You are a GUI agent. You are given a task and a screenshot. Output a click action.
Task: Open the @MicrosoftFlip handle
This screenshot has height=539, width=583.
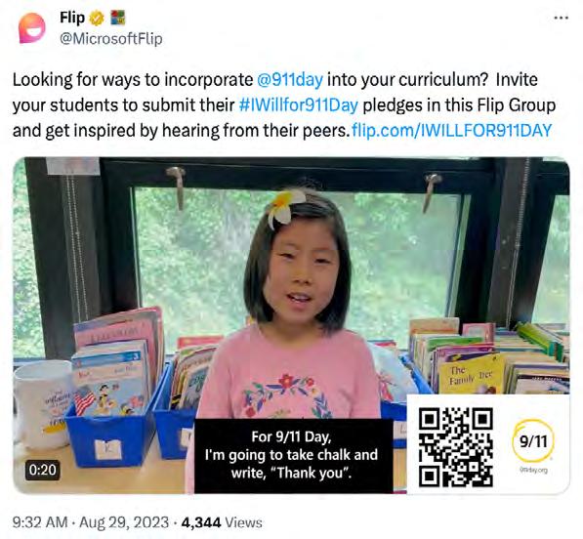[x=111, y=39]
